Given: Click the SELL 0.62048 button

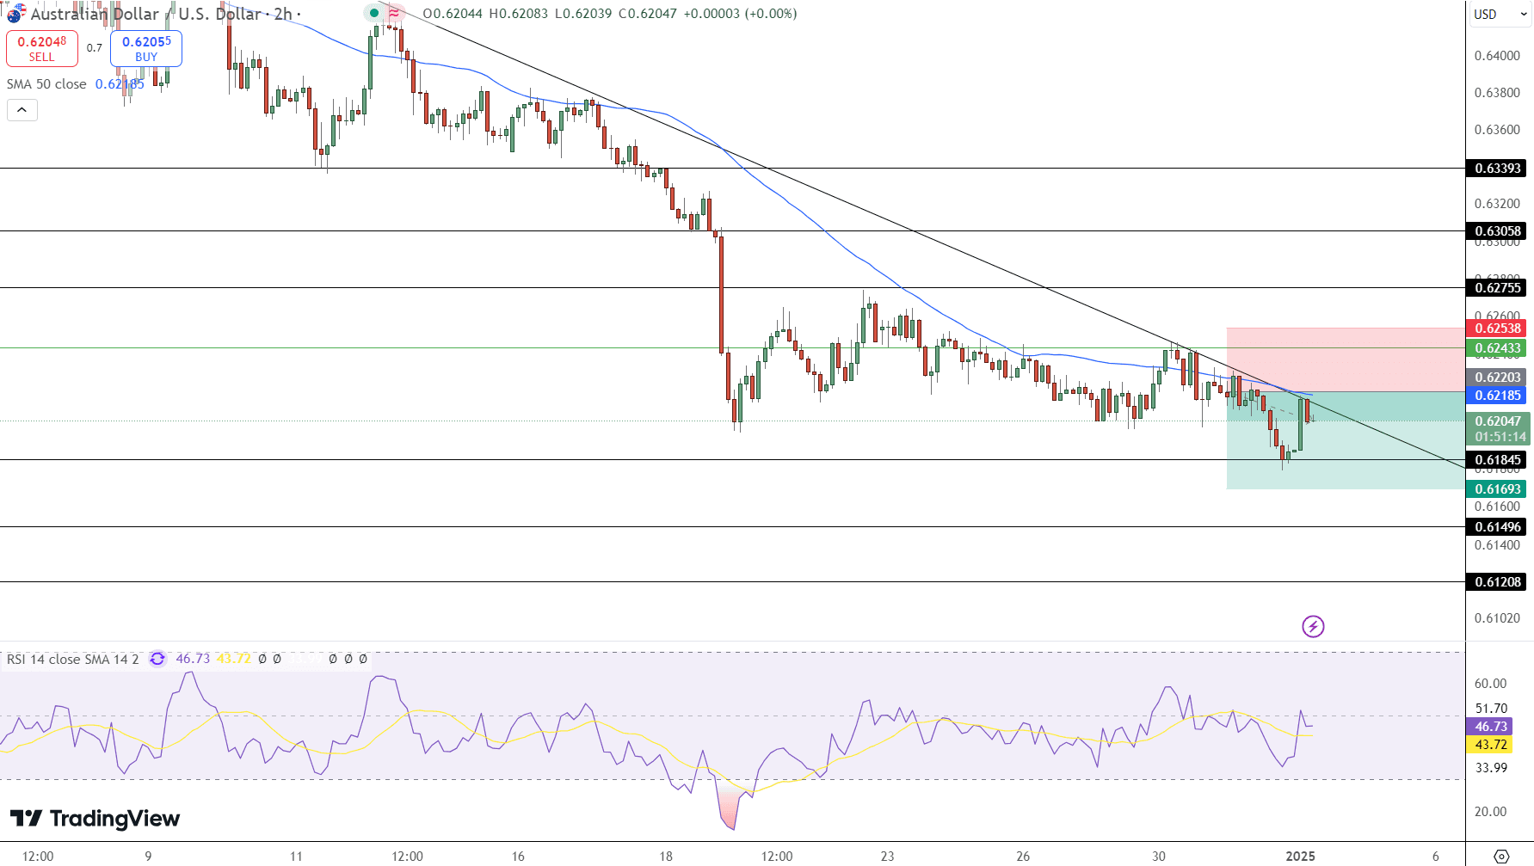Looking at the screenshot, I should (x=42, y=49).
